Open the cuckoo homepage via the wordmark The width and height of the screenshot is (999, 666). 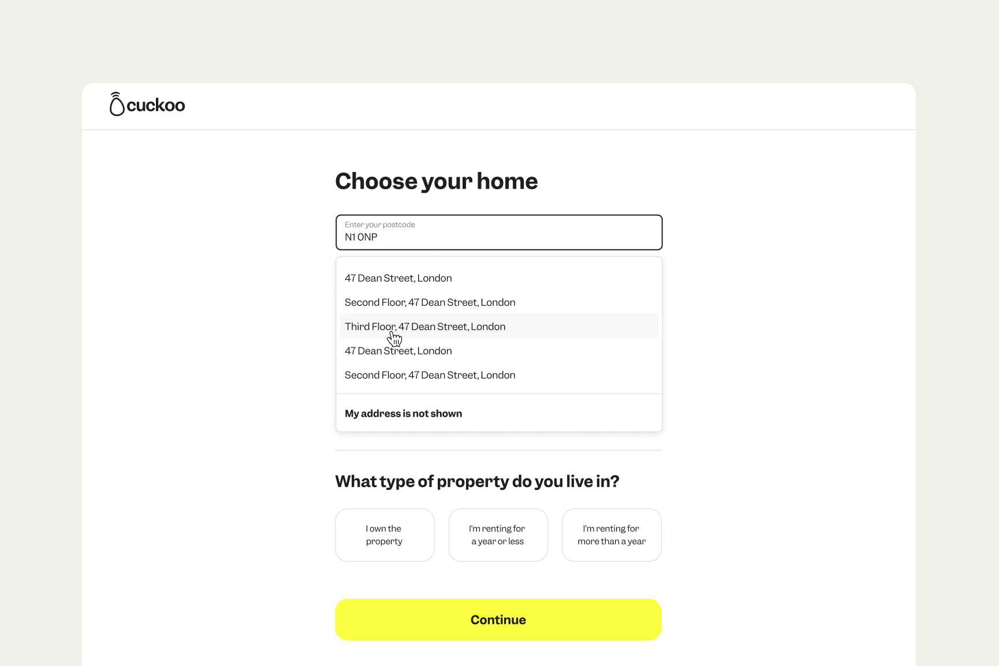pos(157,105)
